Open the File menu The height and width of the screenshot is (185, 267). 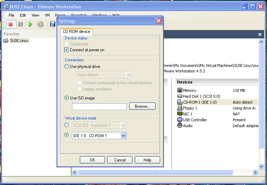[x=11, y=15]
